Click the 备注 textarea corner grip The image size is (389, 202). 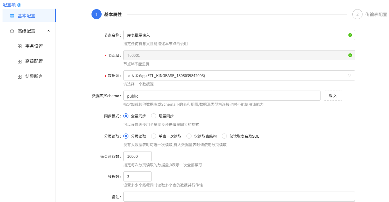(x=353, y=200)
